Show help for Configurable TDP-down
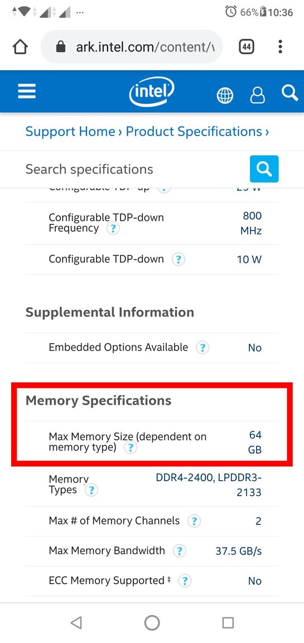Screen dimensions: 304x643 [178, 260]
